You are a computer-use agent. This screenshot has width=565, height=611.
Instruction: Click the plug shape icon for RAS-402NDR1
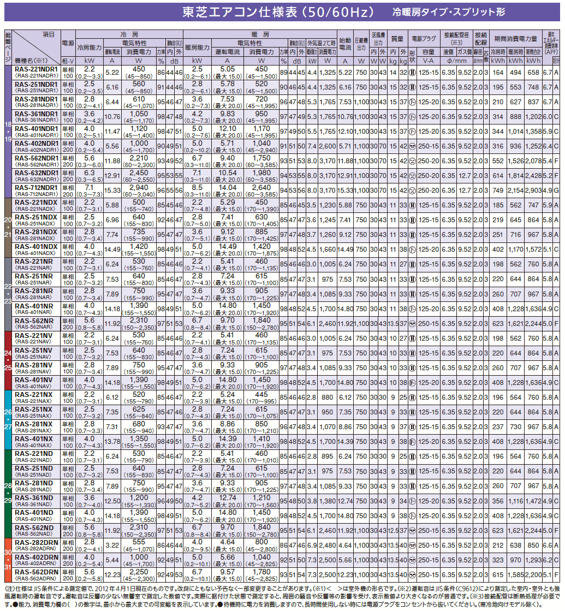point(412,146)
